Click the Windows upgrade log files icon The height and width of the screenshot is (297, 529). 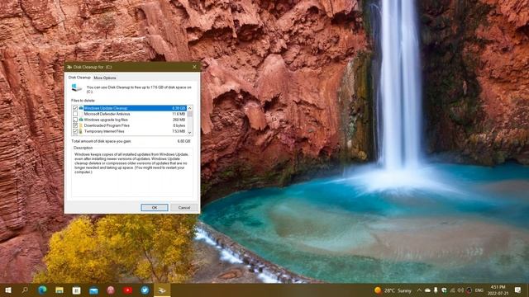[x=81, y=120]
